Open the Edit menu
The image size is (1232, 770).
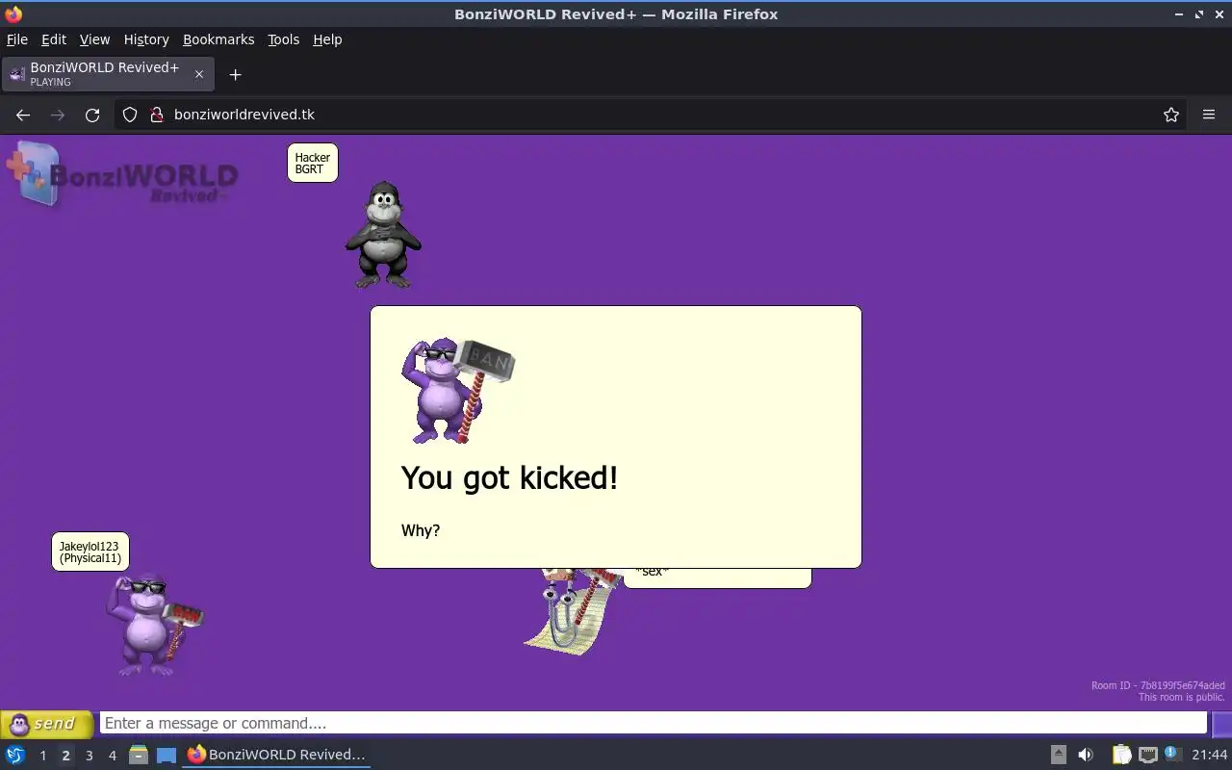pyautogui.click(x=54, y=39)
